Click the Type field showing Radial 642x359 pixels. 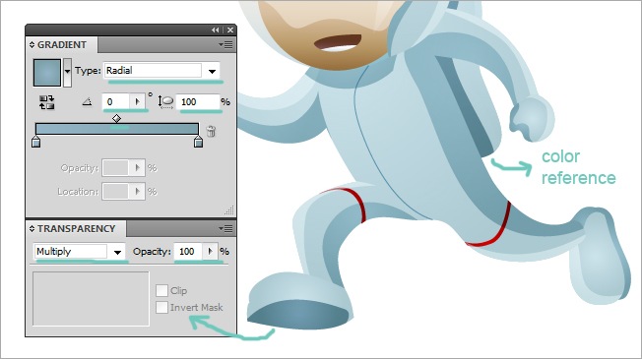click(154, 71)
